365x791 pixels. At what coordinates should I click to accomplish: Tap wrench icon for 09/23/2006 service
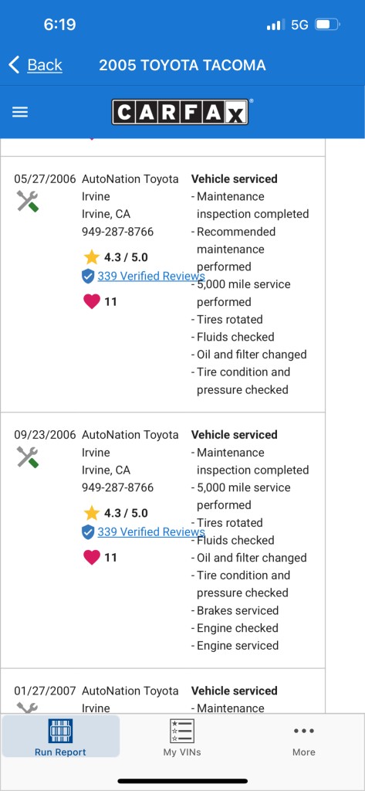pyautogui.click(x=27, y=457)
